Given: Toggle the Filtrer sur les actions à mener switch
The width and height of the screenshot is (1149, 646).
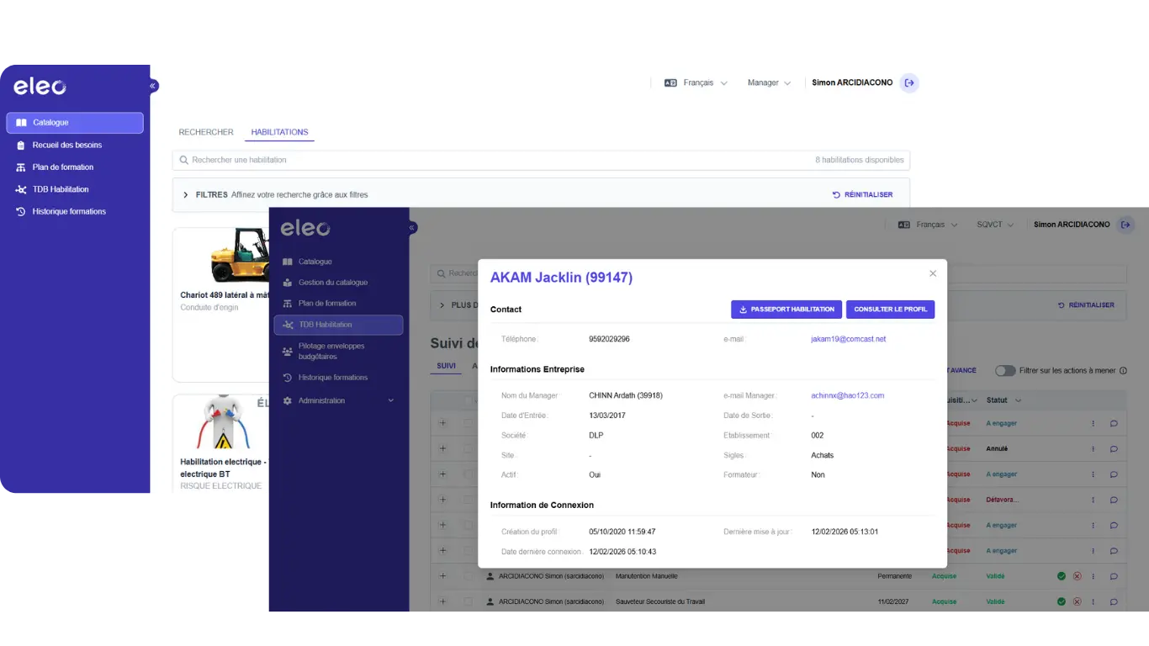Looking at the screenshot, I should tap(1004, 371).
